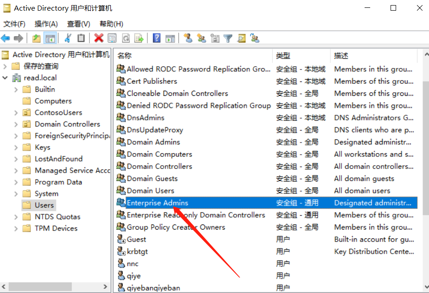
Task: Select the Users container in tree
Action: (44, 205)
